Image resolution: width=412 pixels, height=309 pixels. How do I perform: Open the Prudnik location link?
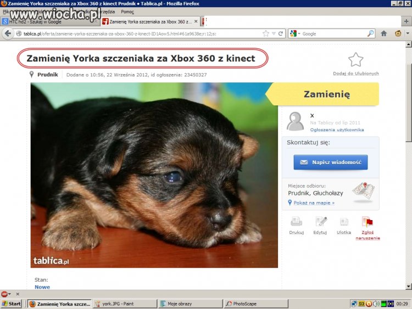point(48,75)
